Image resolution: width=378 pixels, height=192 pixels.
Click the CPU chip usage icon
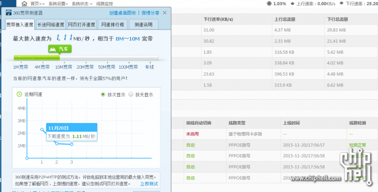(x=269, y=3)
